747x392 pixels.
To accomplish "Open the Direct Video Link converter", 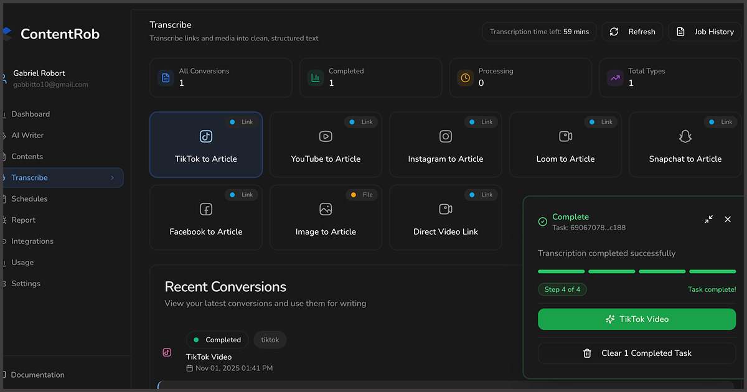I will (x=445, y=217).
